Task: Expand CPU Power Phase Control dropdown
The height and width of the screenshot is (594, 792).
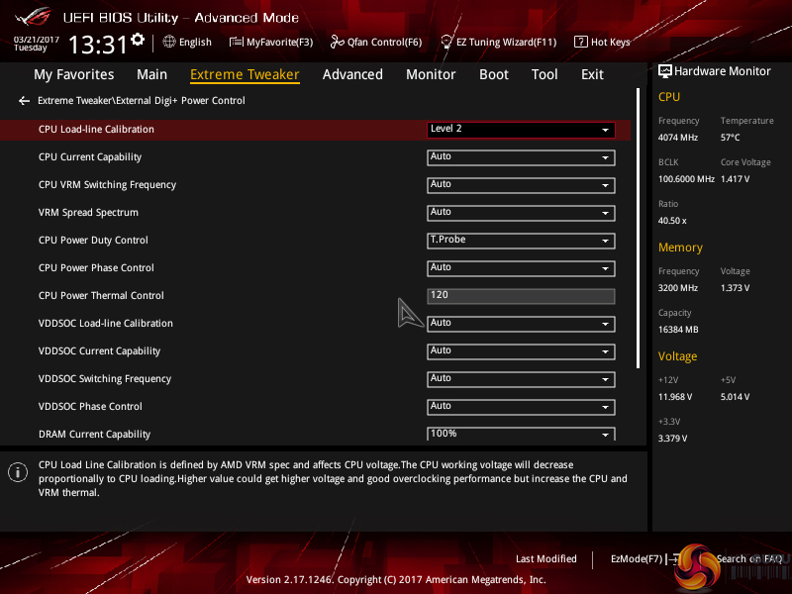Action: point(521,268)
